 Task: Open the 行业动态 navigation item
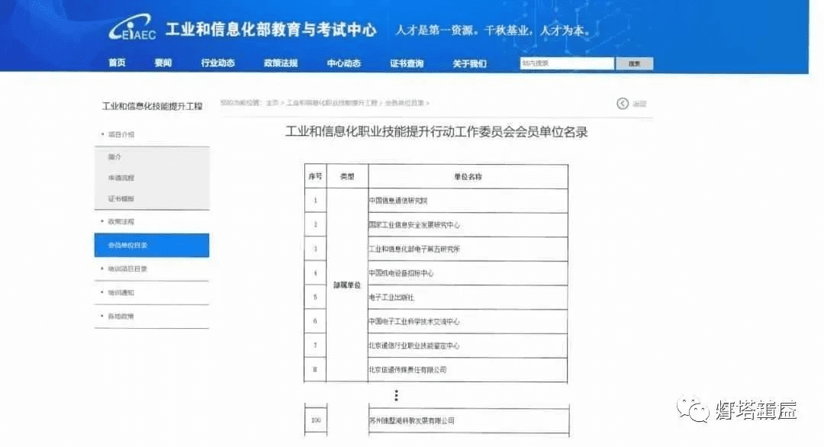pyautogui.click(x=217, y=63)
